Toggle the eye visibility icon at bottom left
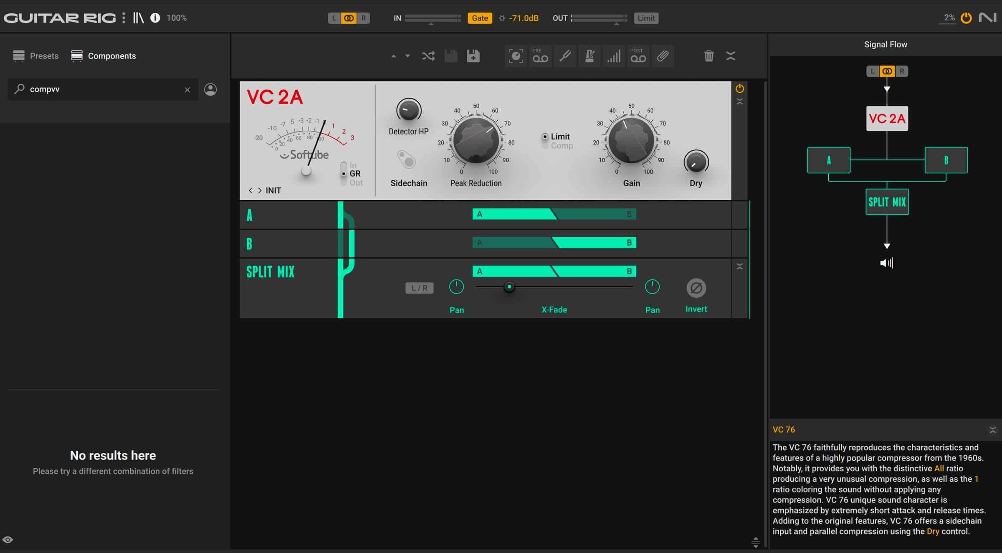 click(8, 540)
